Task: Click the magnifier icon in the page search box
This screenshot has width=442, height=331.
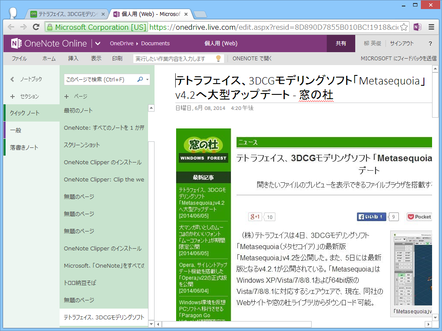Action: pos(140,79)
